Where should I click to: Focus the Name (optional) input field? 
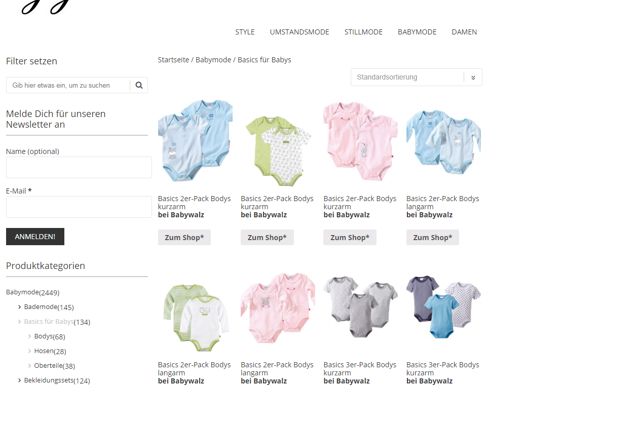[79, 168]
